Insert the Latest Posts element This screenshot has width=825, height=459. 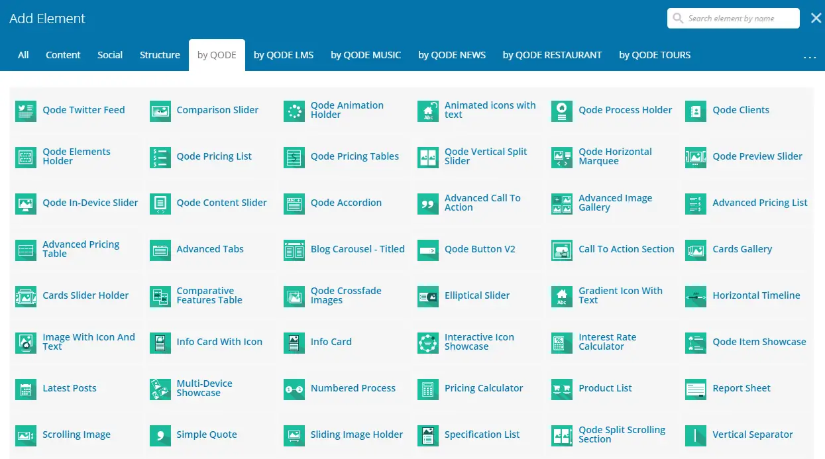[76, 389]
